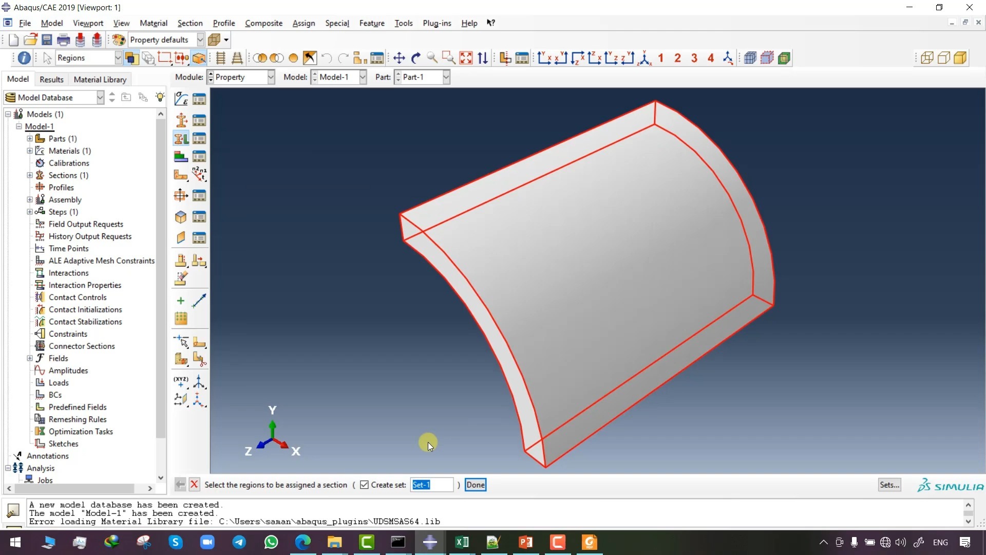Click the Auto-Fit View icon
The image size is (986, 555).
(x=466, y=58)
